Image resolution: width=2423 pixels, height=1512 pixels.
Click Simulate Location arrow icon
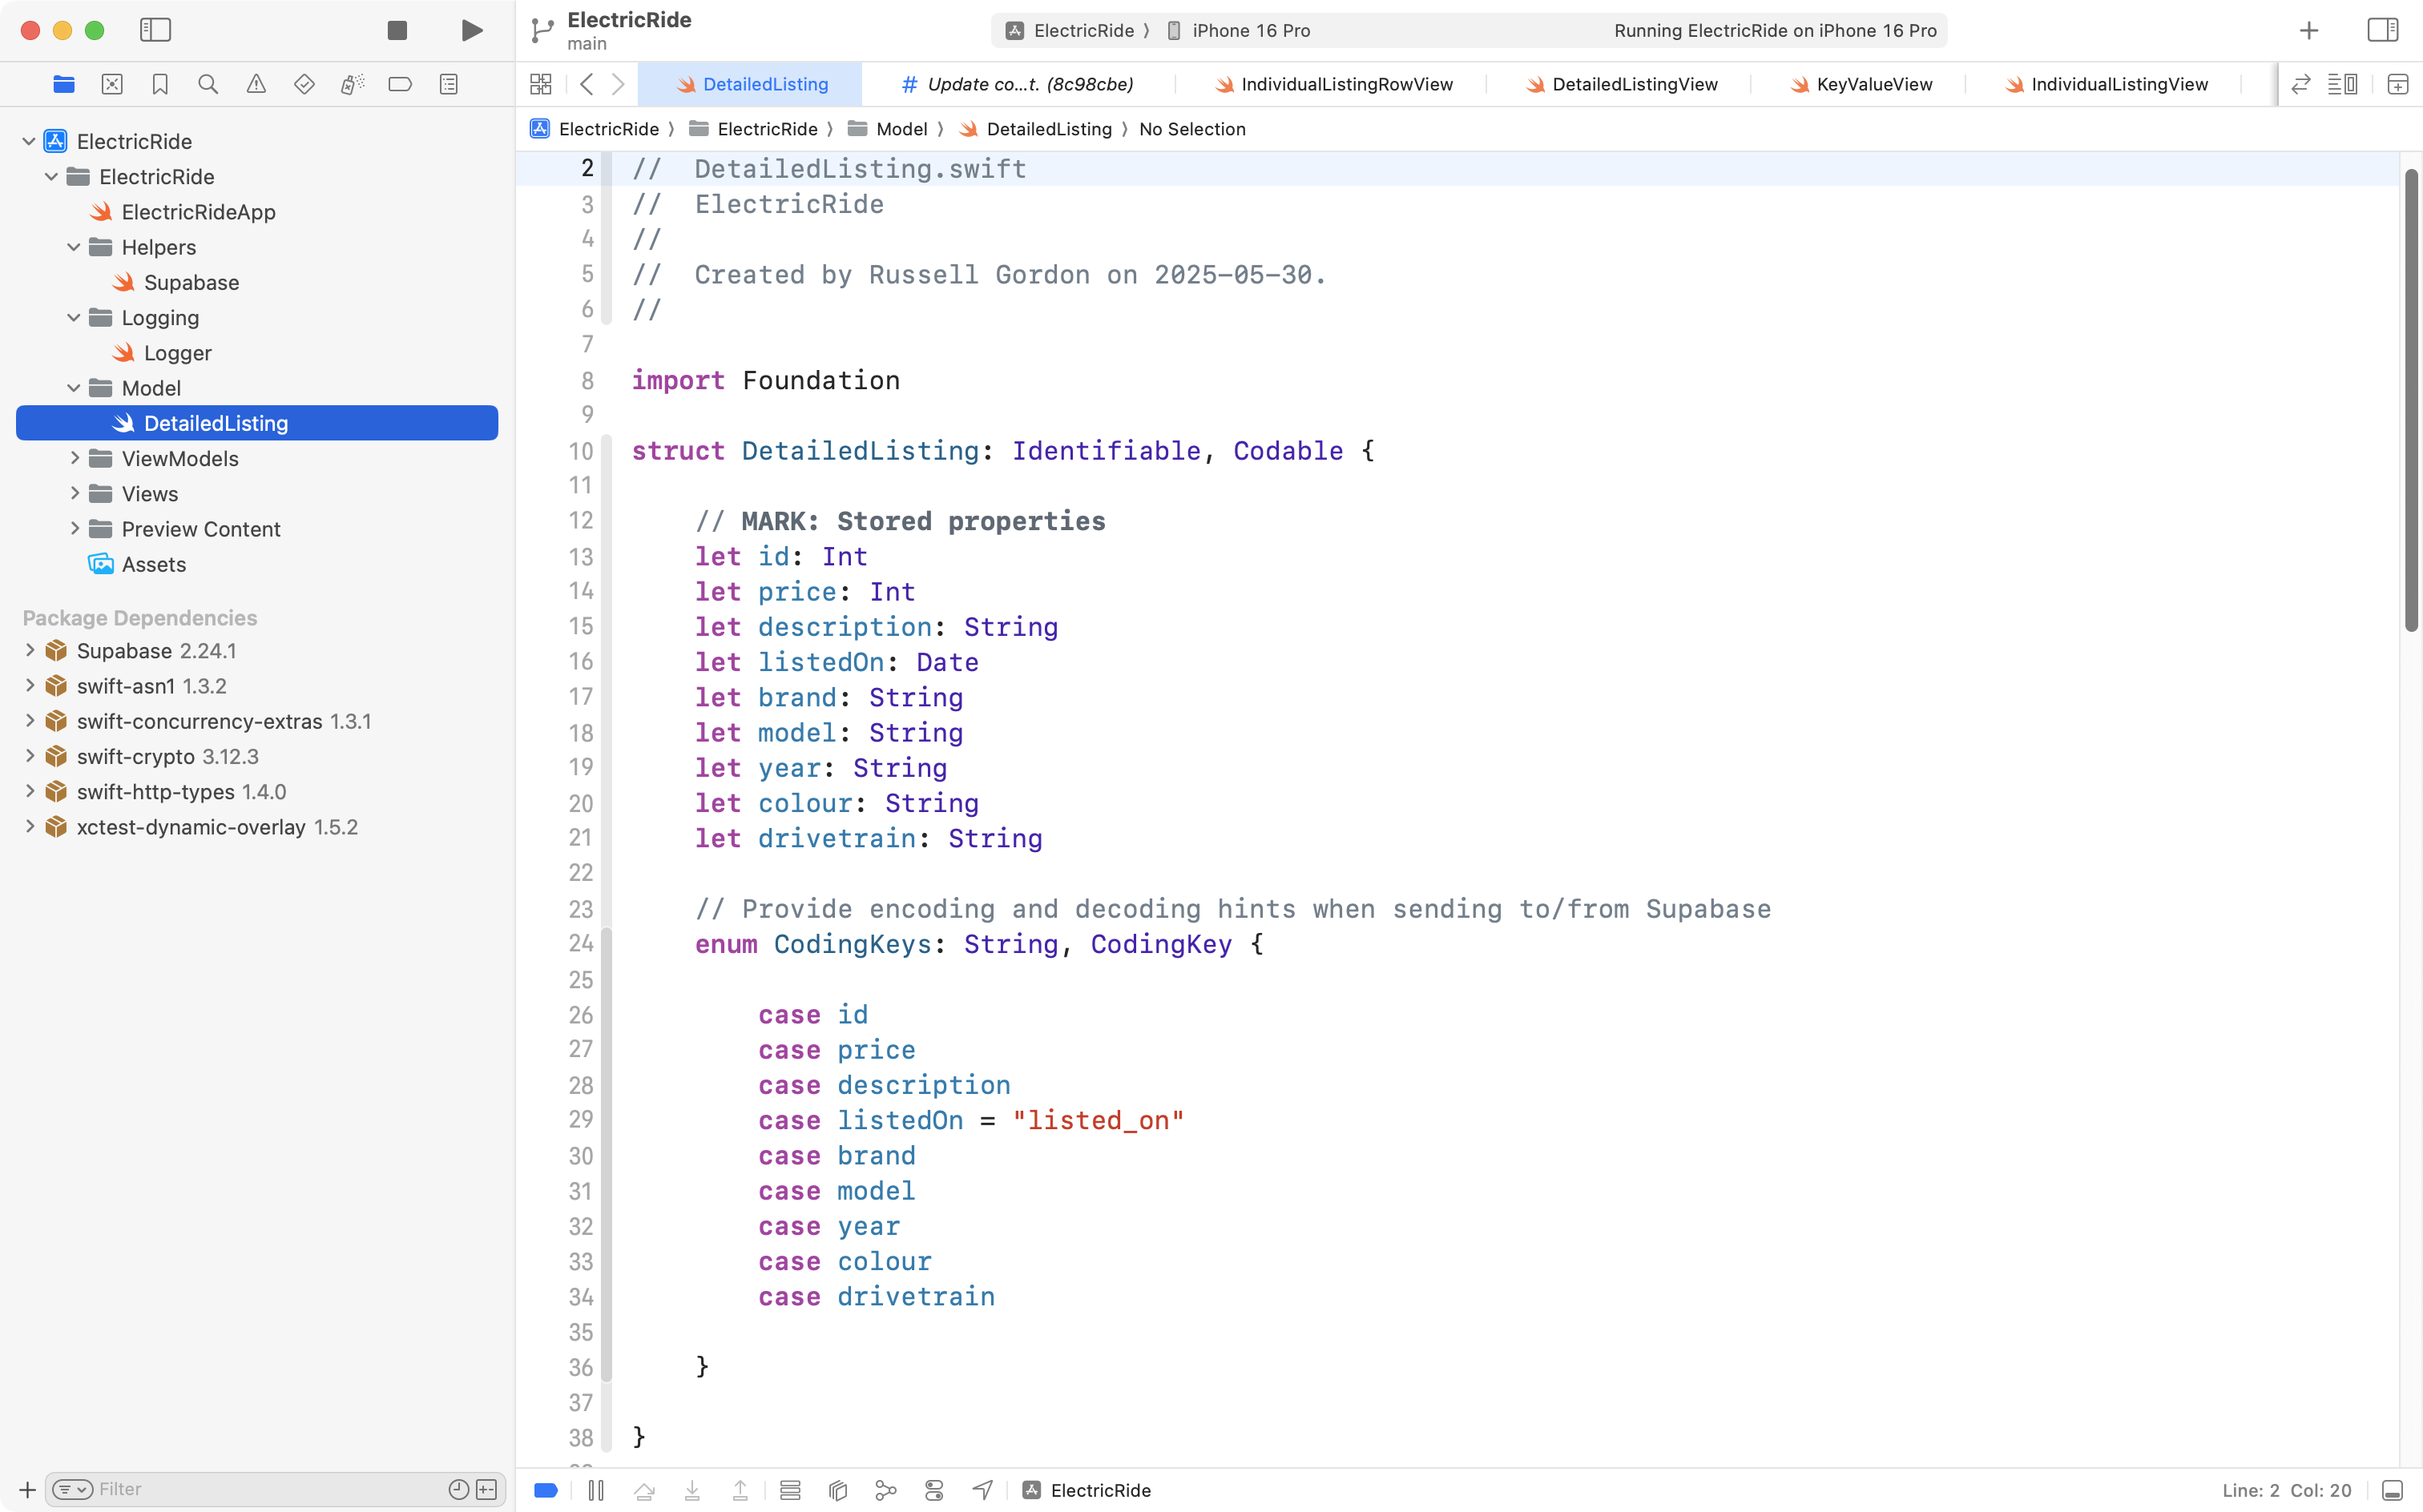click(982, 1490)
